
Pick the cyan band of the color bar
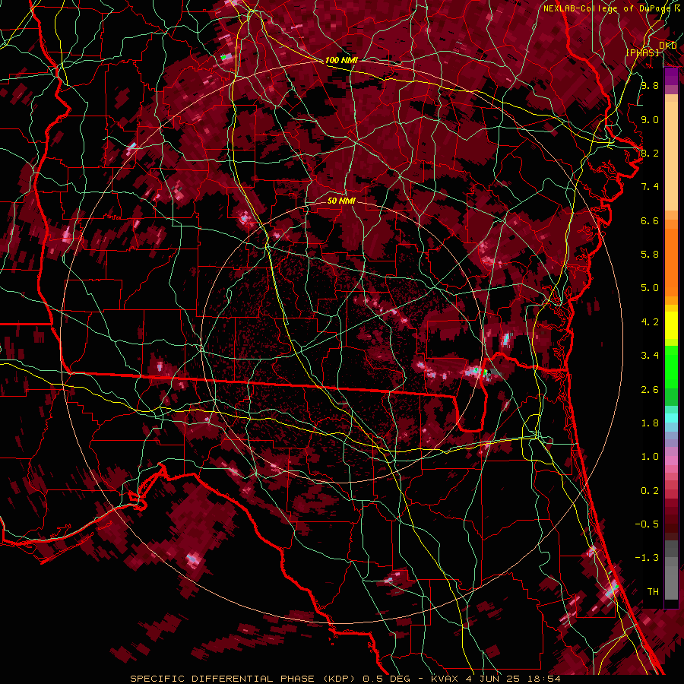(x=671, y=418)
